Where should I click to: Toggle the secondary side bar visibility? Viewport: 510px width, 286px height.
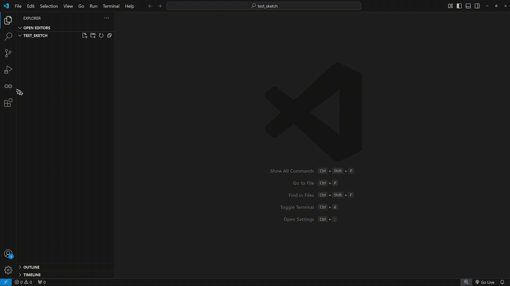click(477, 6)
